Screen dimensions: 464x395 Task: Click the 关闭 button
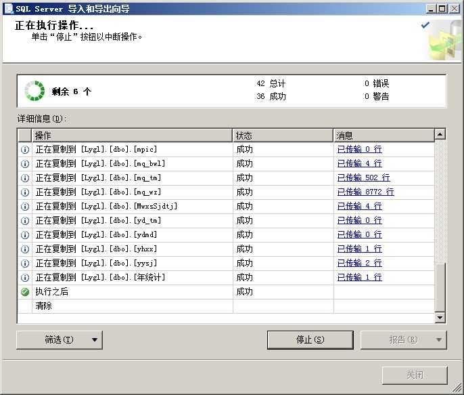click(x=415, y=375)
